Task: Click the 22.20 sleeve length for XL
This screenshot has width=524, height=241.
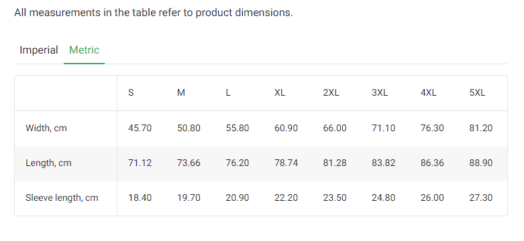Action: pos(286,197)
